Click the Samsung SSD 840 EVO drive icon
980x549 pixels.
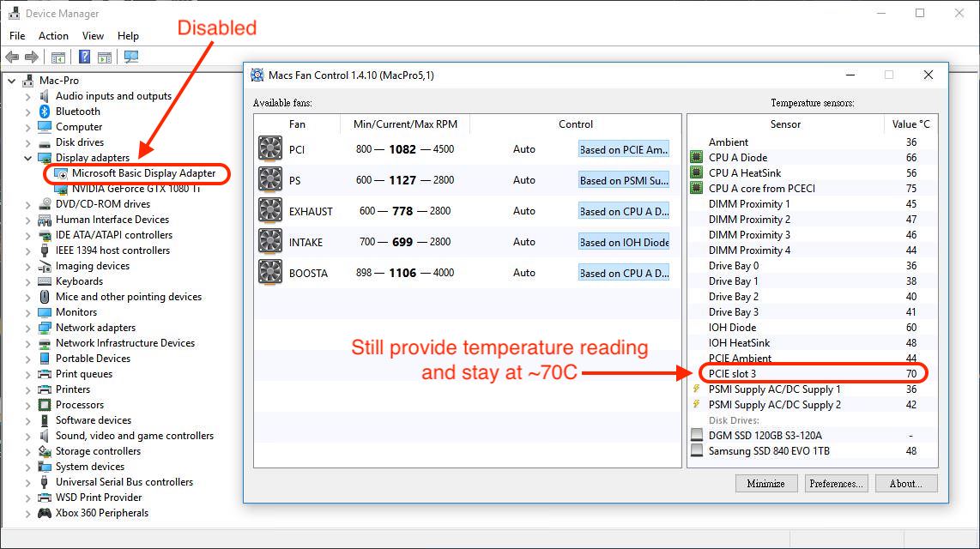click(x=697, y=450)
